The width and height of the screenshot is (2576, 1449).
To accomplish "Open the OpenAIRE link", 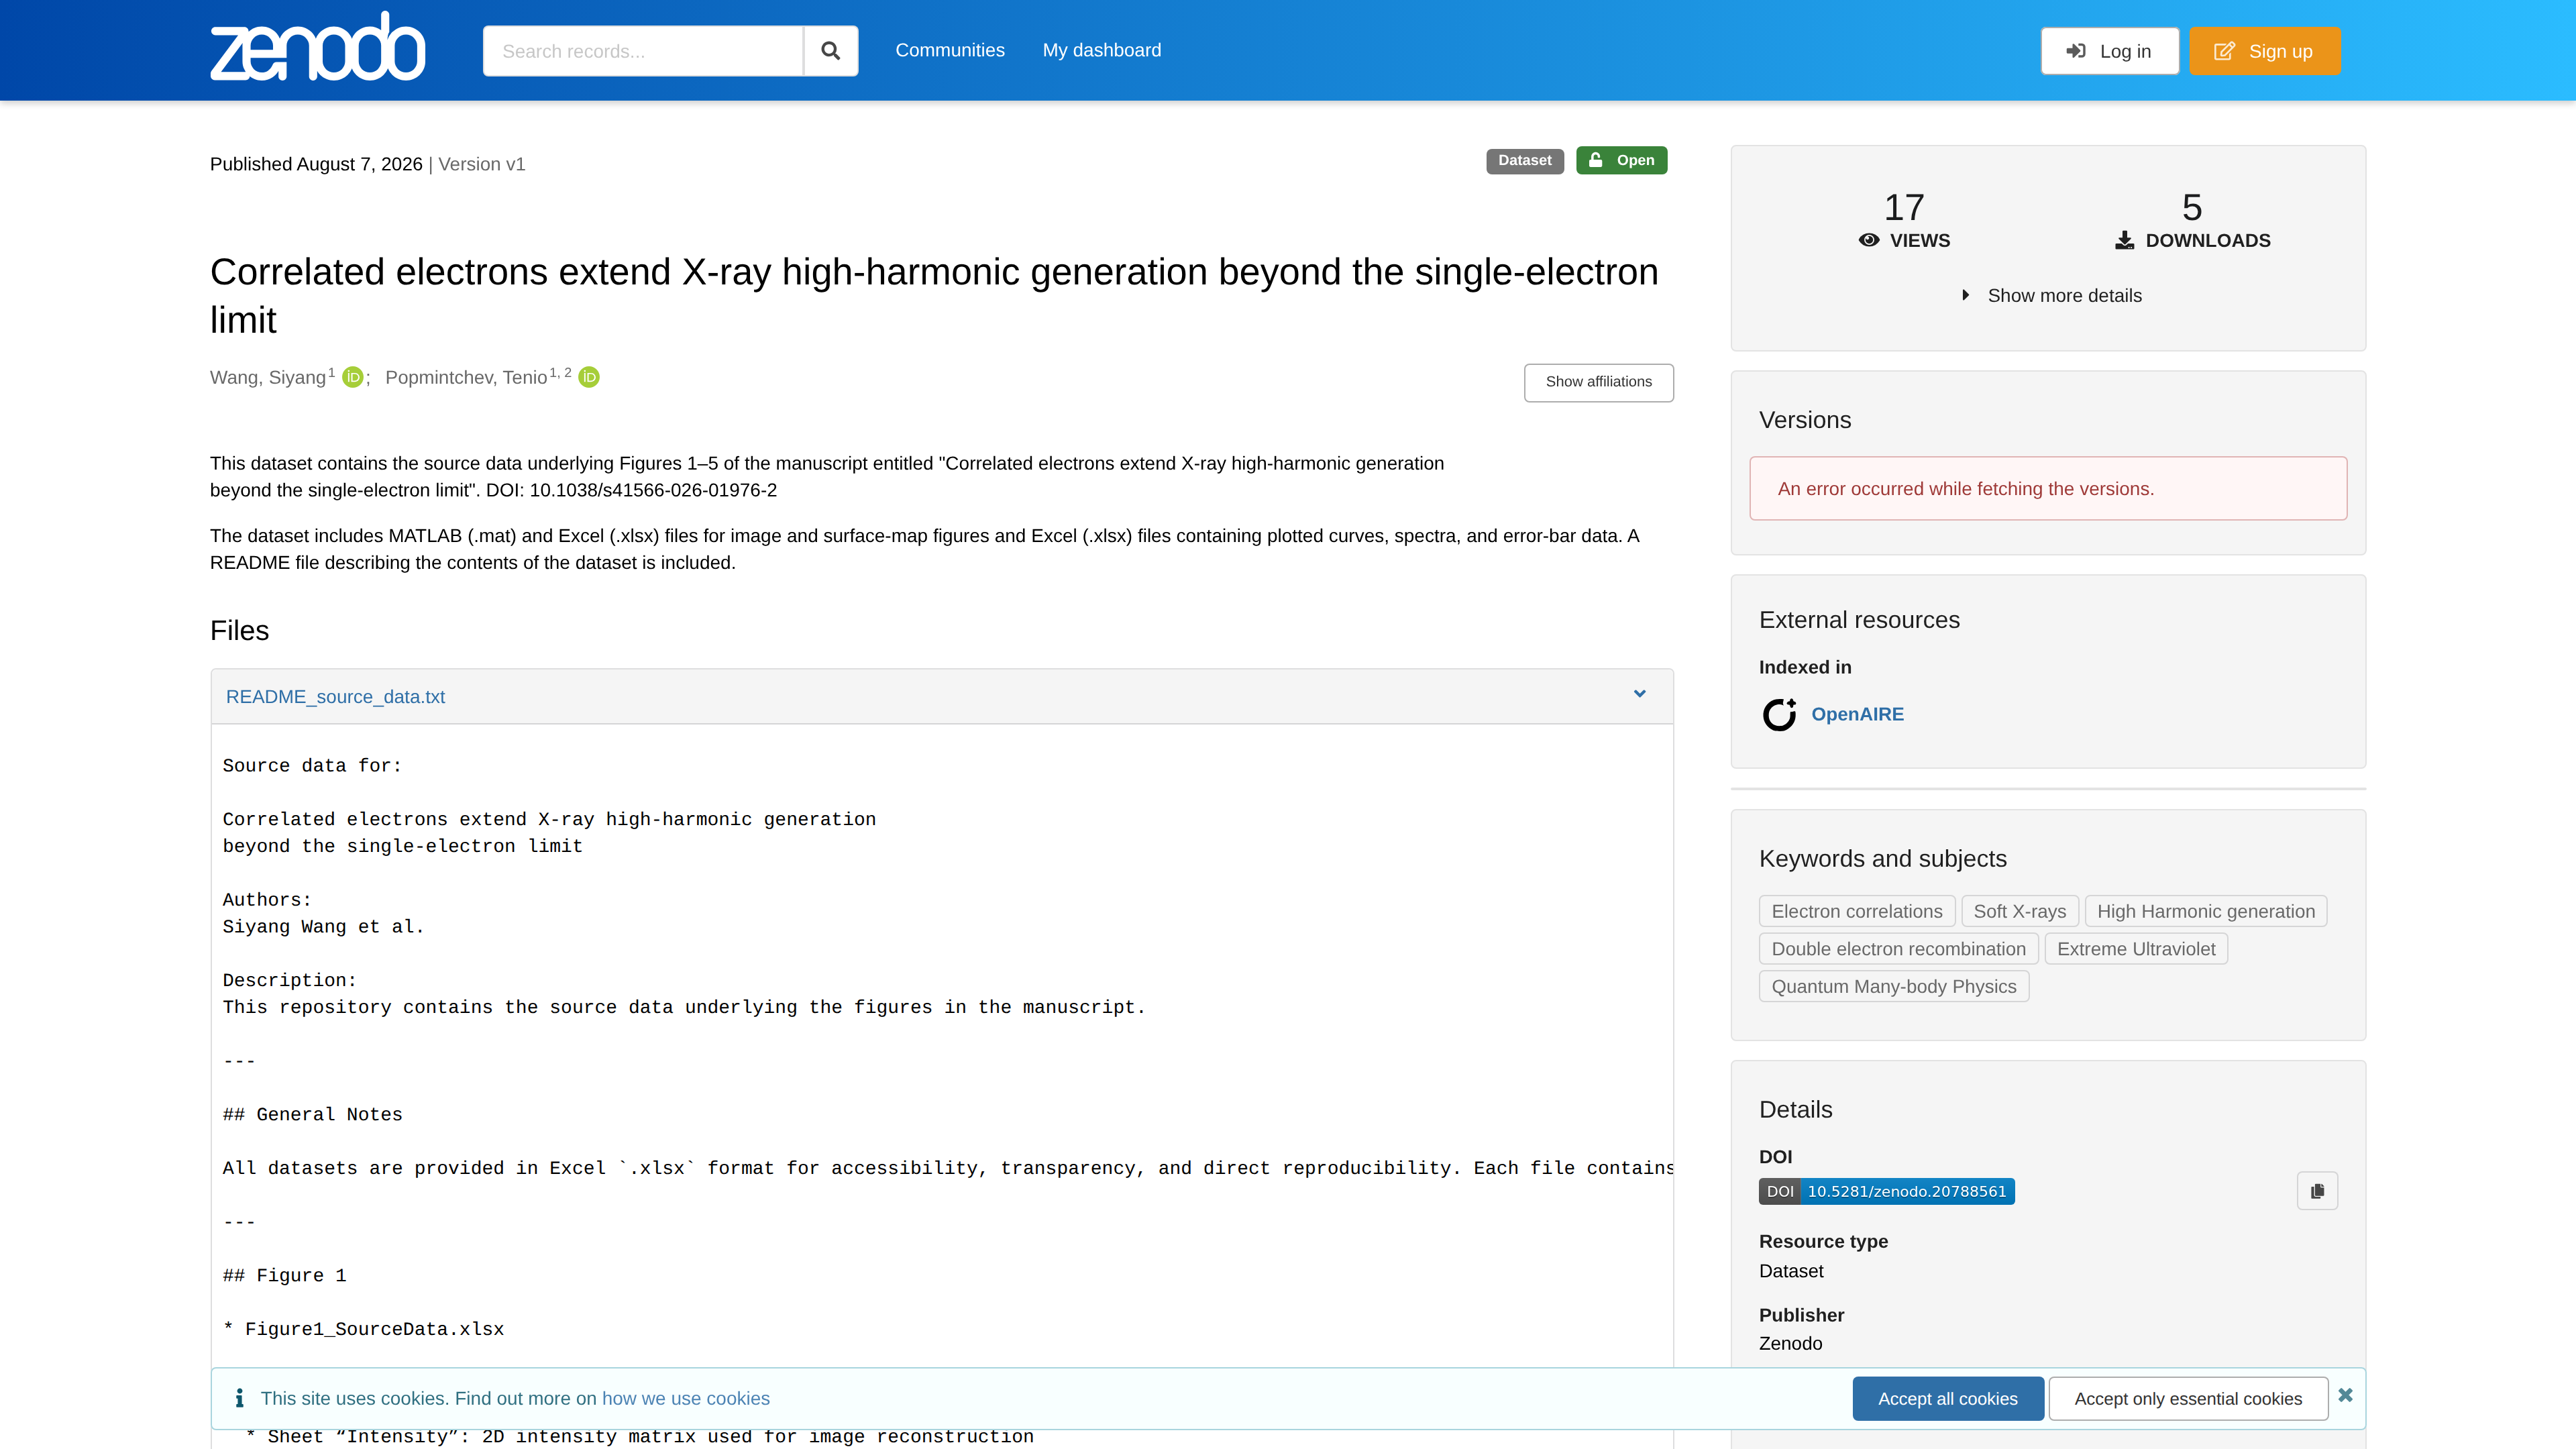I will [1857, 714].
